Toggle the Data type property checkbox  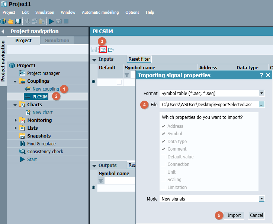pyautogui.click(x=163, y=141)
